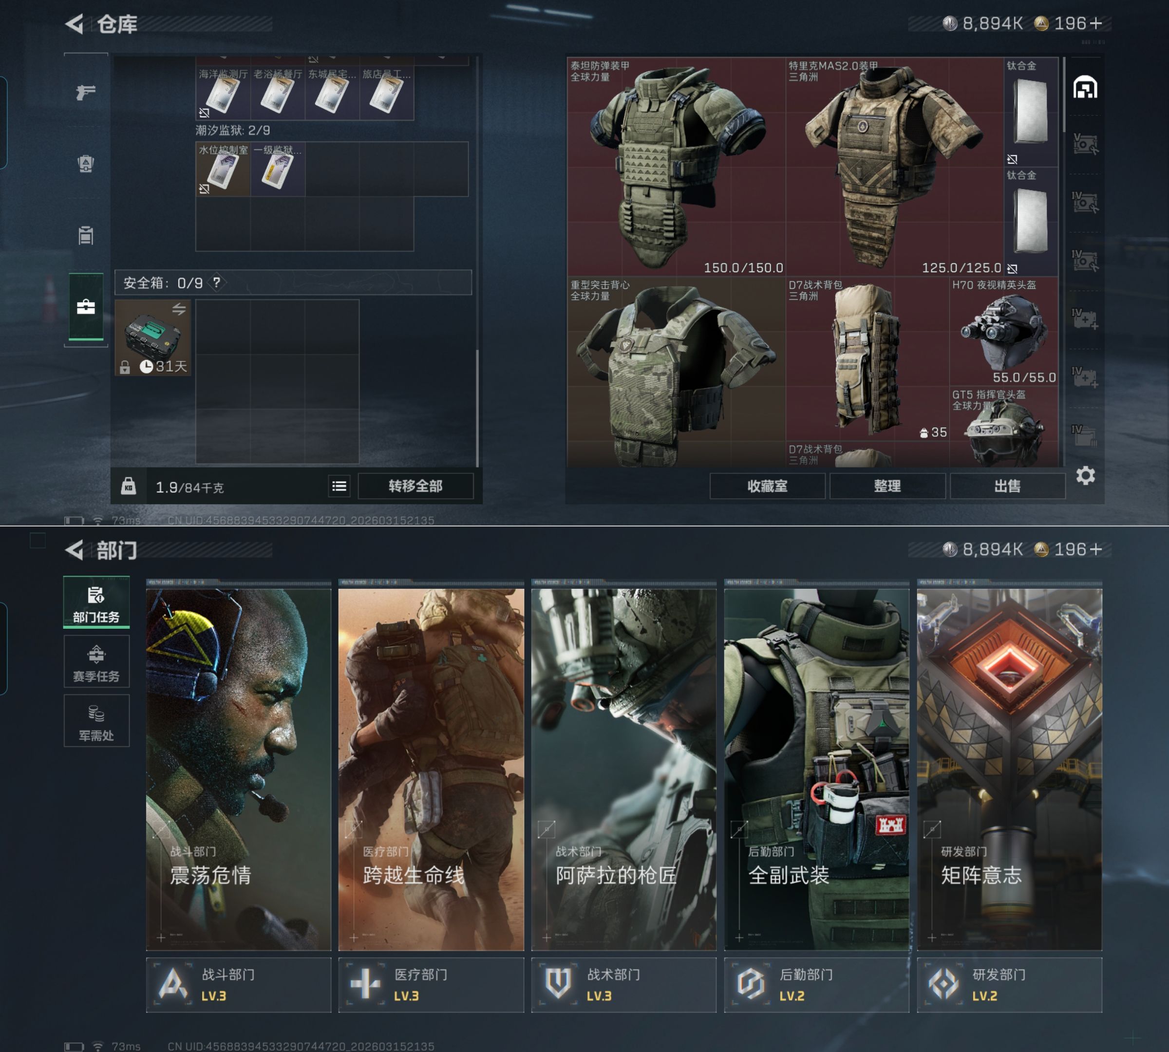Screen dimensions: 1169x1052
Task: Open the safe box briefcase tab
Action: point(86,307)
